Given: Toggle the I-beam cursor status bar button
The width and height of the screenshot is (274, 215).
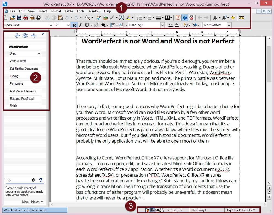Looking at the screenshot, I should 152,210.
